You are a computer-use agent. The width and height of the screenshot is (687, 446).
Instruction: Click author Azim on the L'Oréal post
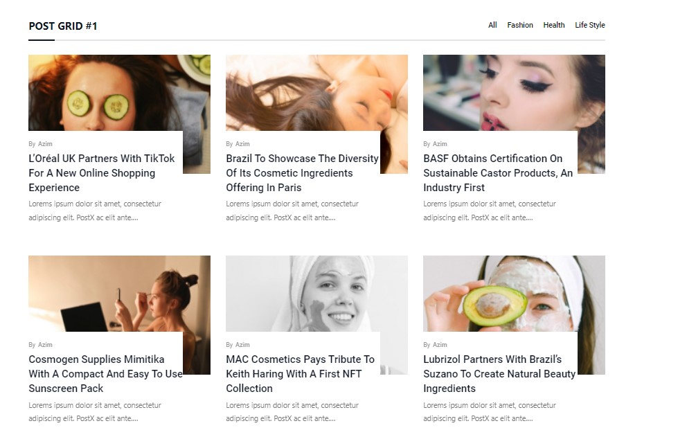click(x=45, y=144)
